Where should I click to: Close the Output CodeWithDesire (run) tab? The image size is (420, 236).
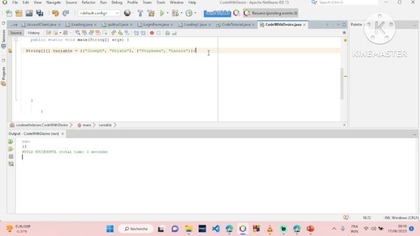click(x=63, y=134)
